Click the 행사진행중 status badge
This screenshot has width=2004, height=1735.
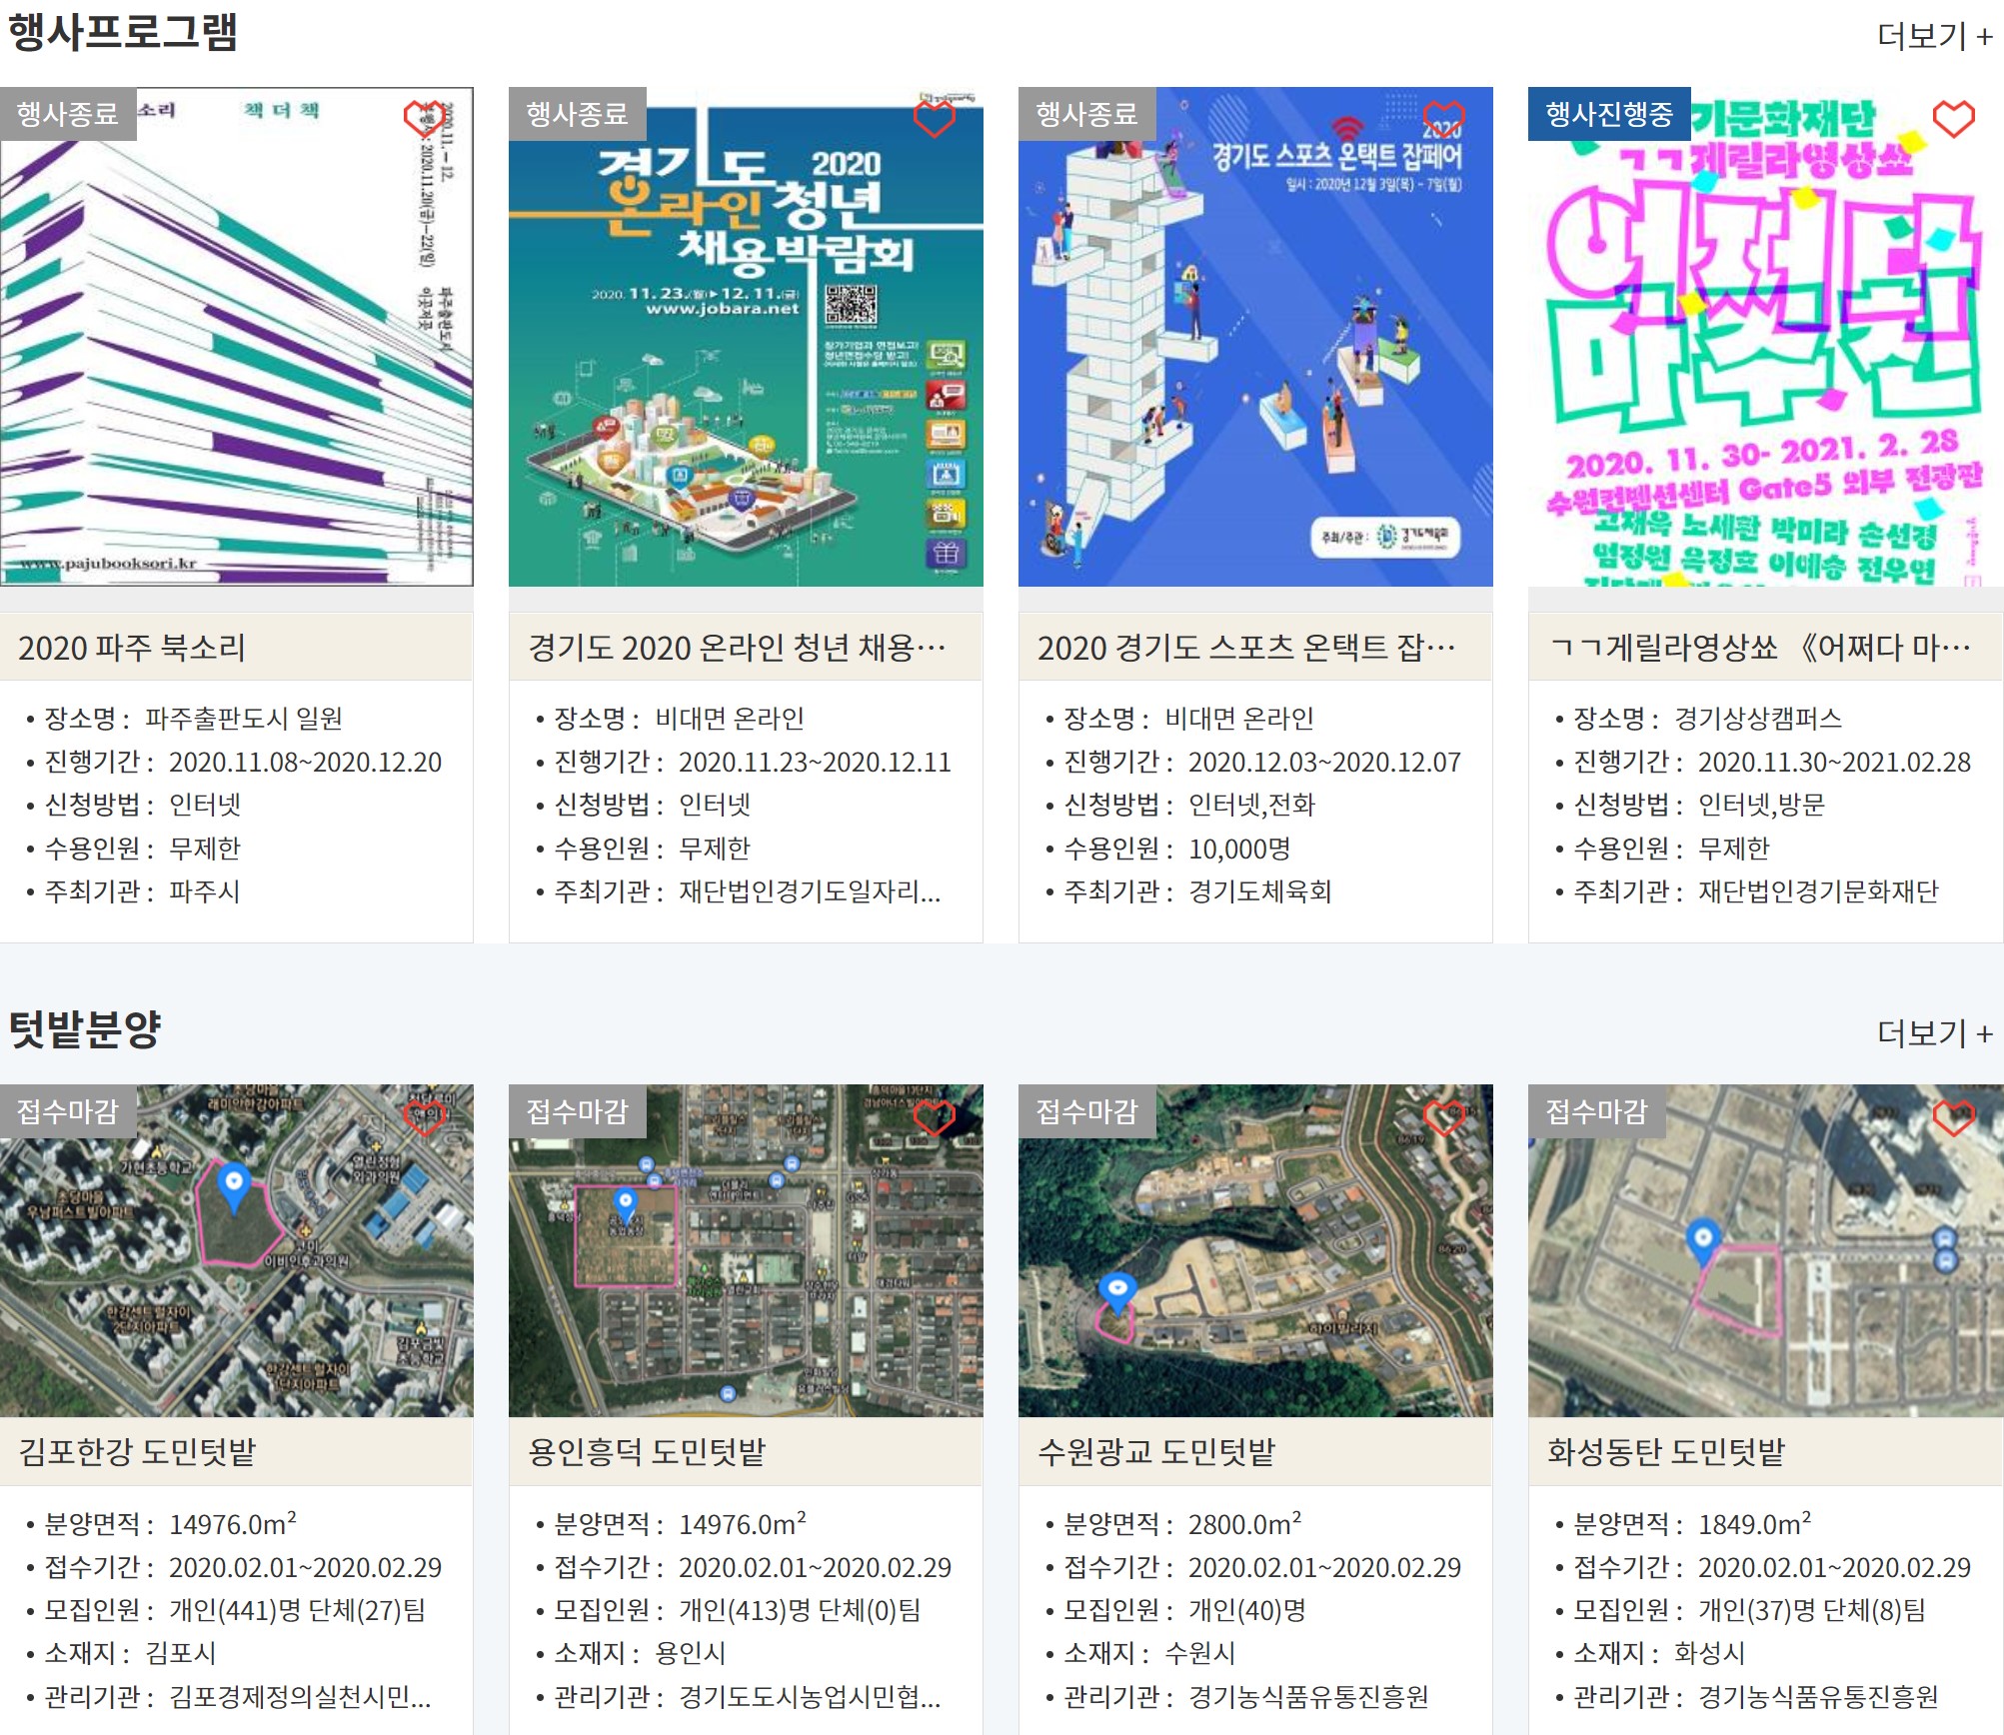click(1608, 114)
